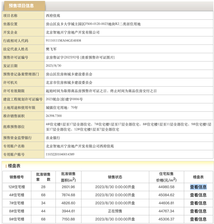The width and height of the screenshot is (214, 224).
Task: Click the 销售楼号 column header
Action: pos(17,177)
